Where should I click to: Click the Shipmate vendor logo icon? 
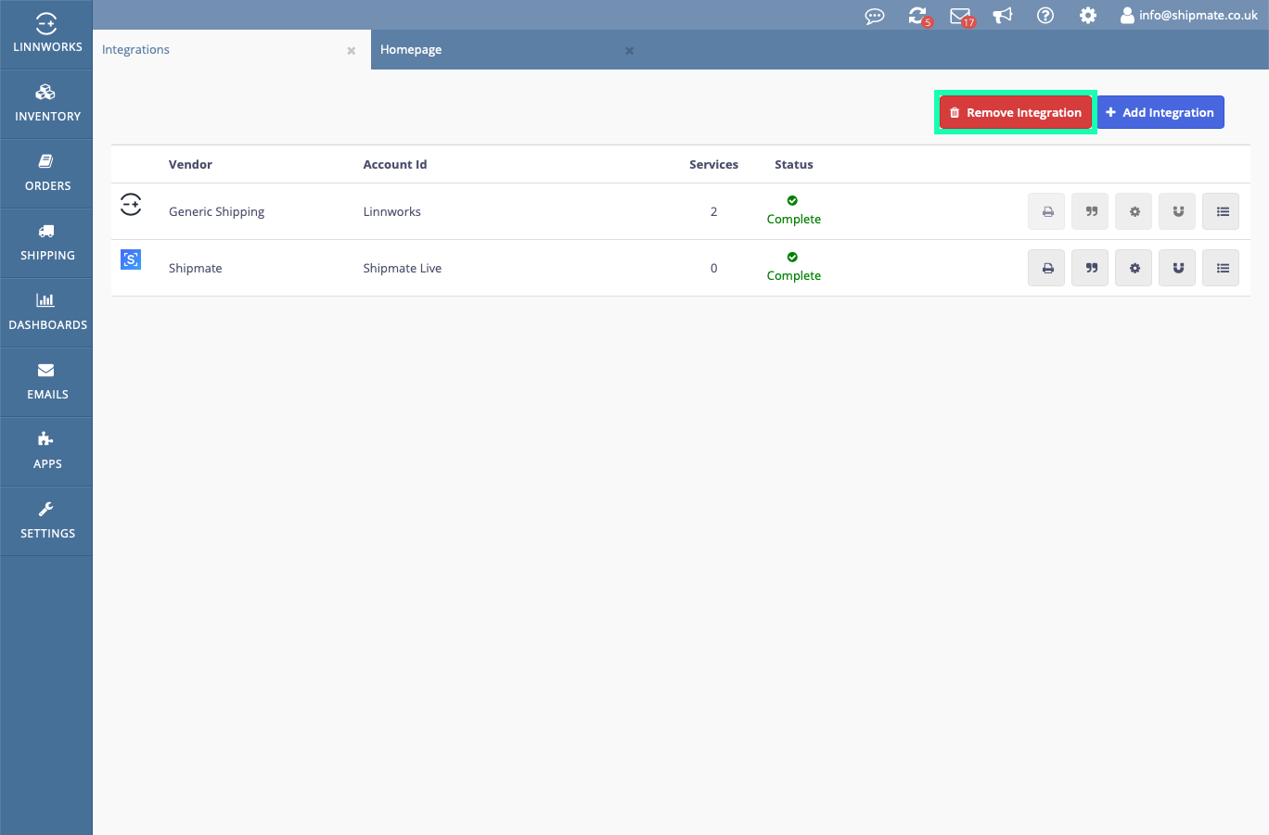coord(131,259)
